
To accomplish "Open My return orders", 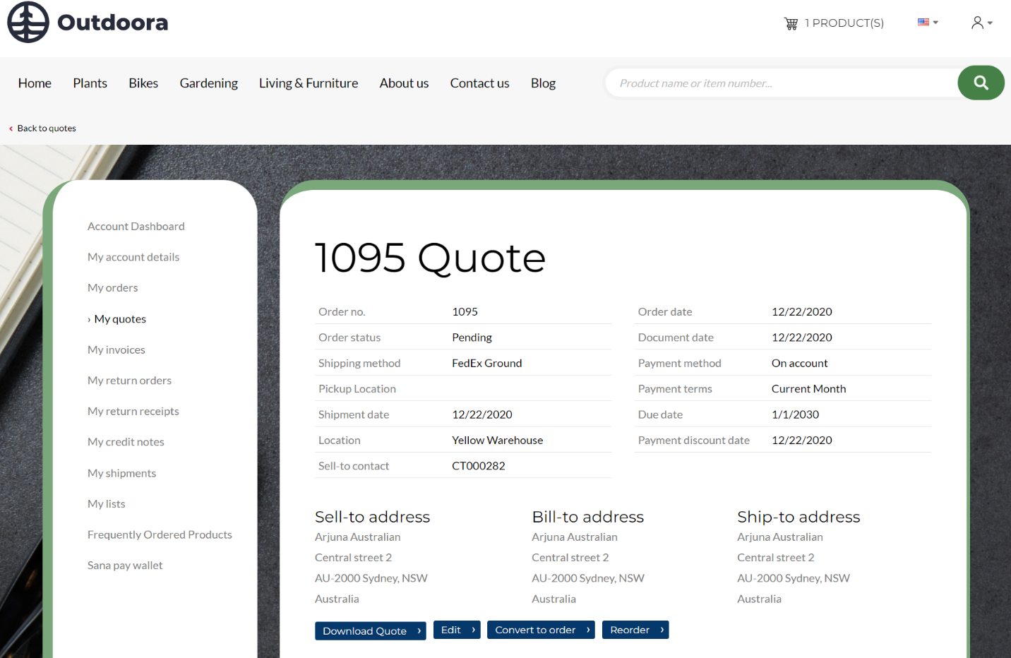I will [129, 381].
